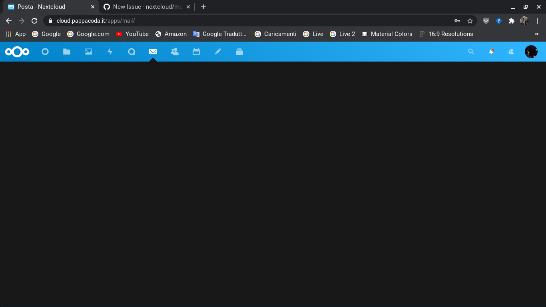The height and width of the screenshot is (307, 546).
Task: Open the saved password key icon
Action: (457, 21)
